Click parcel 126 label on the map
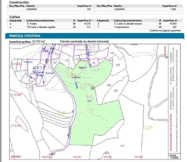This screenshot has width=187, height=162. coord(109,85)
